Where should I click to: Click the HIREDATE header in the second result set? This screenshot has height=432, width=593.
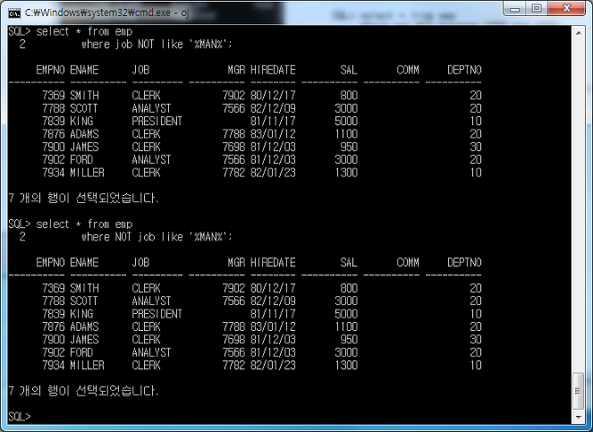click(273, 263)
